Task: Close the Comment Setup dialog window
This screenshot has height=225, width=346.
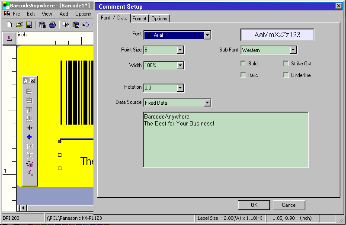Action: [339, 6]
